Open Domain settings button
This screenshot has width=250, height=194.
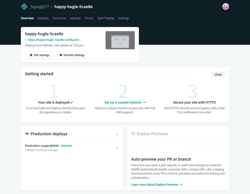click(72, 55)
